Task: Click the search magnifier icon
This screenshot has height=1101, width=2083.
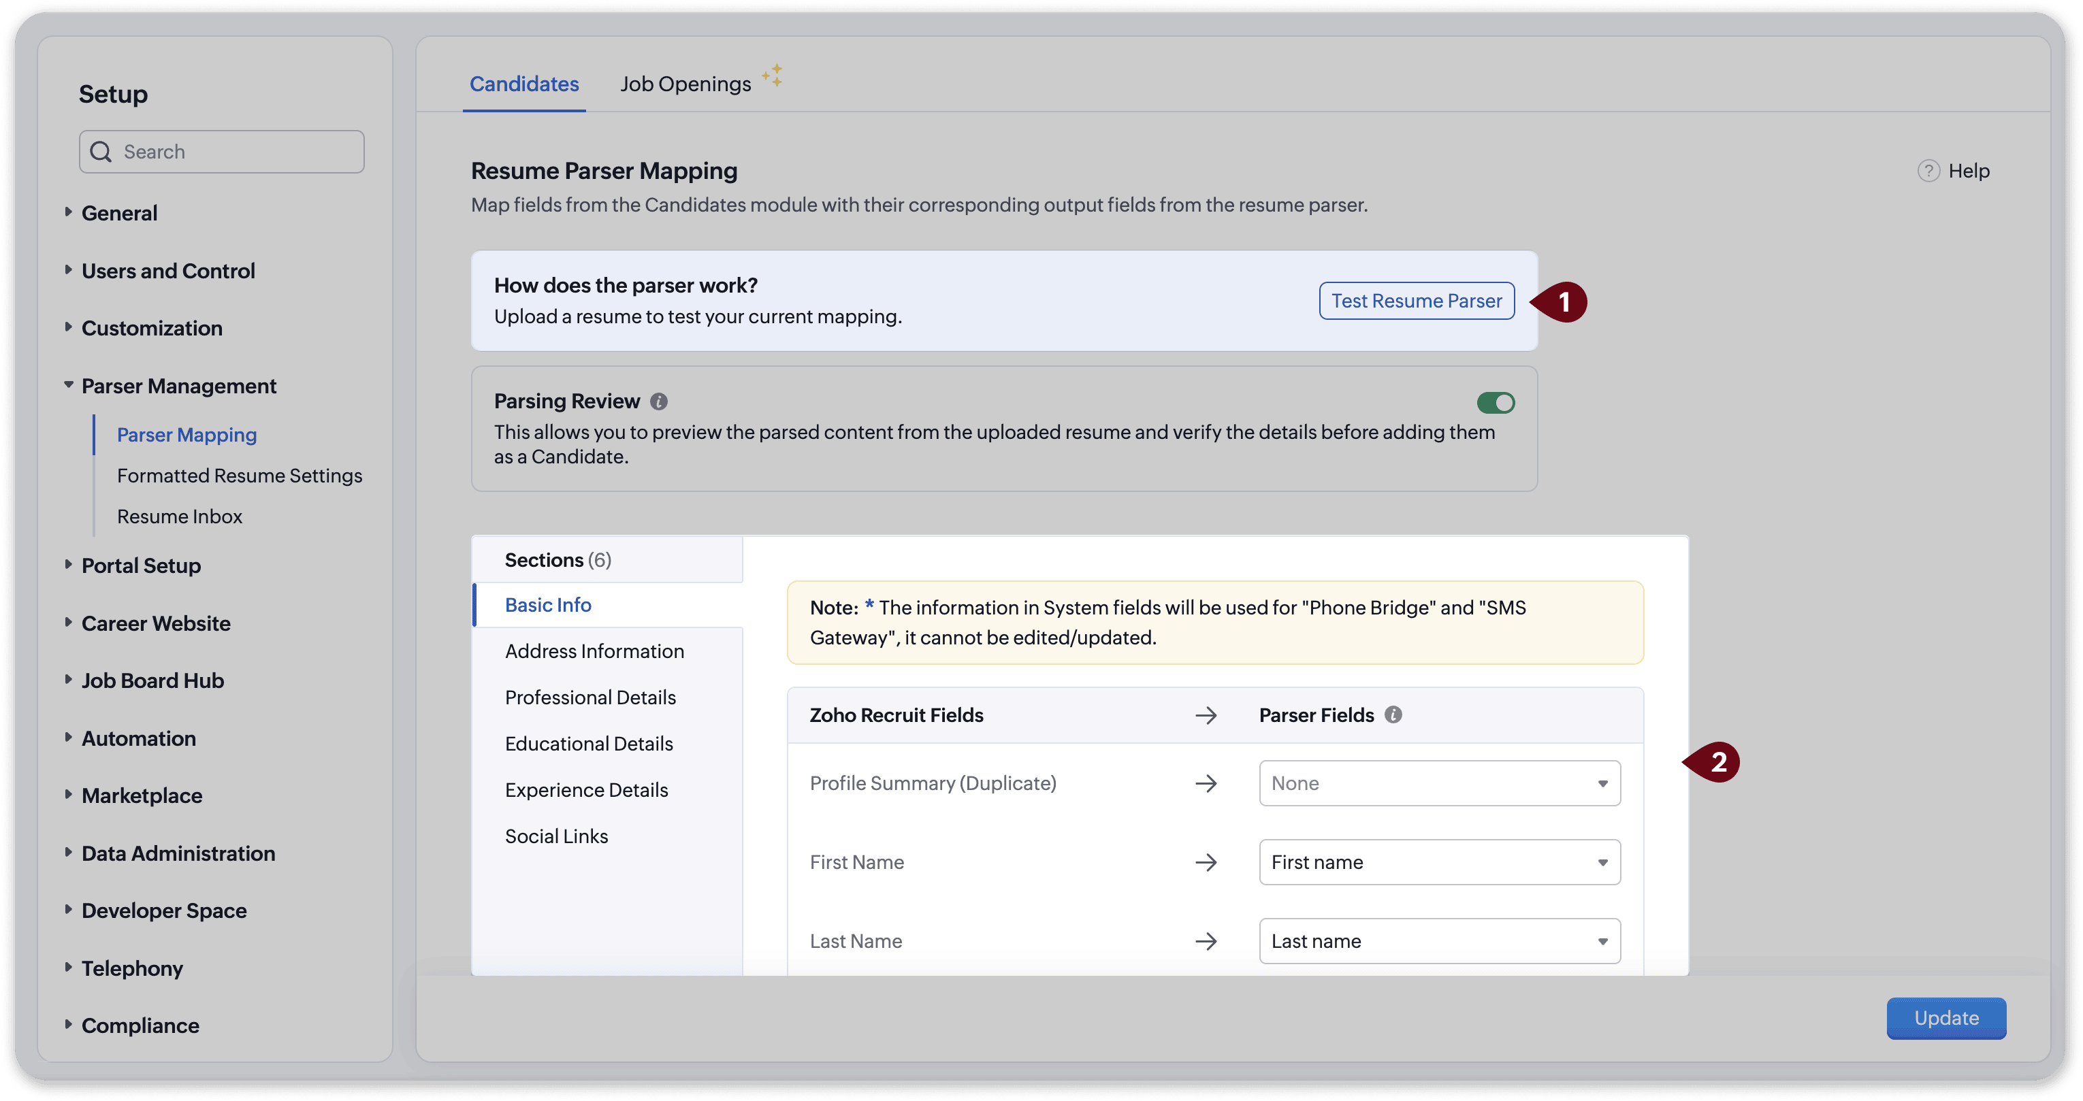Action: tap(101, 152)
